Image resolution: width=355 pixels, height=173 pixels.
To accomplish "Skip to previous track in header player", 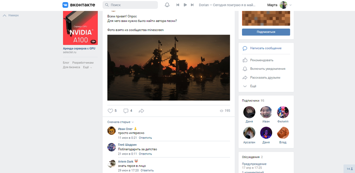I will pos(178,5).
